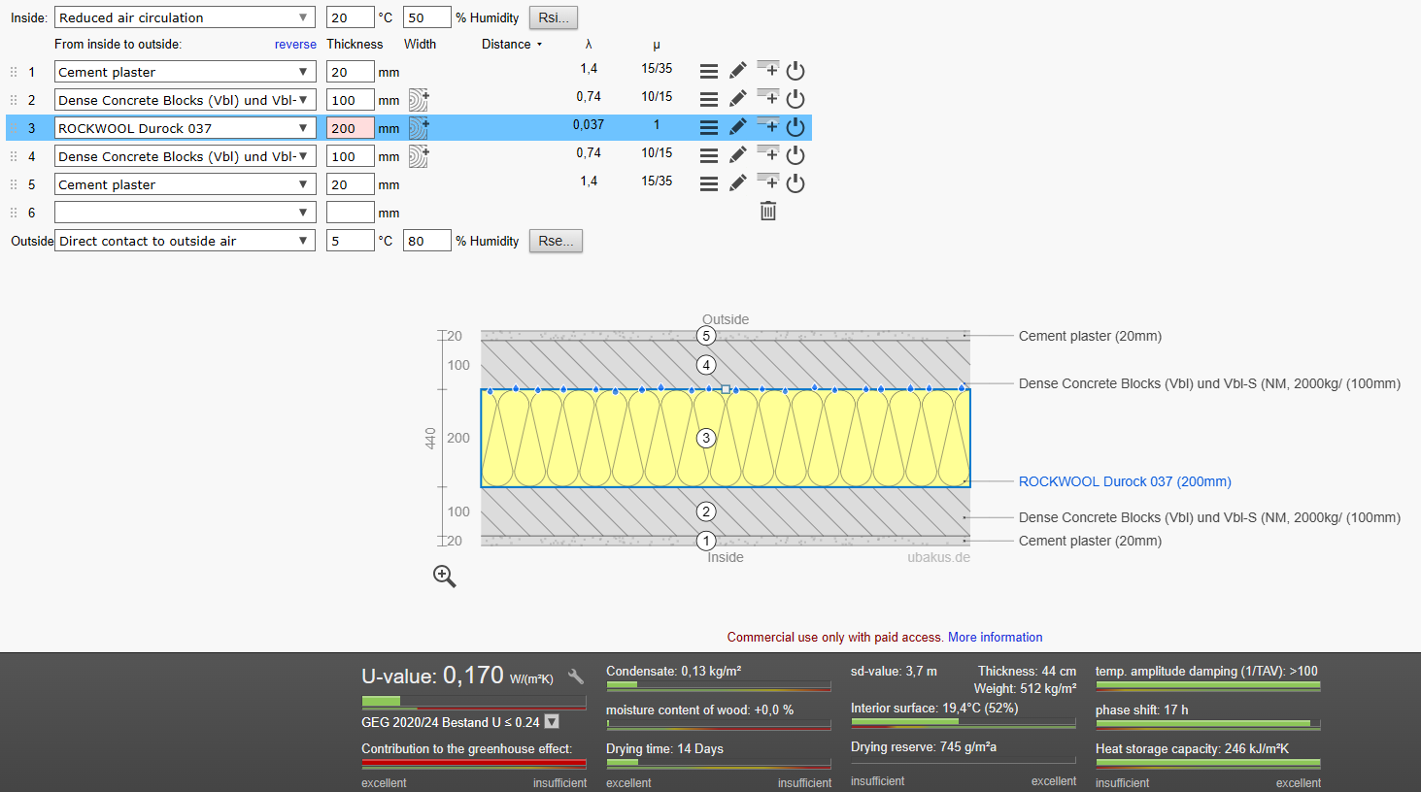Screen dimensions: 1421x792
Task: Expand the Outside 'Direct contact to outside air' dropdown
Action: pyautogui.click(x=185, y=241)
